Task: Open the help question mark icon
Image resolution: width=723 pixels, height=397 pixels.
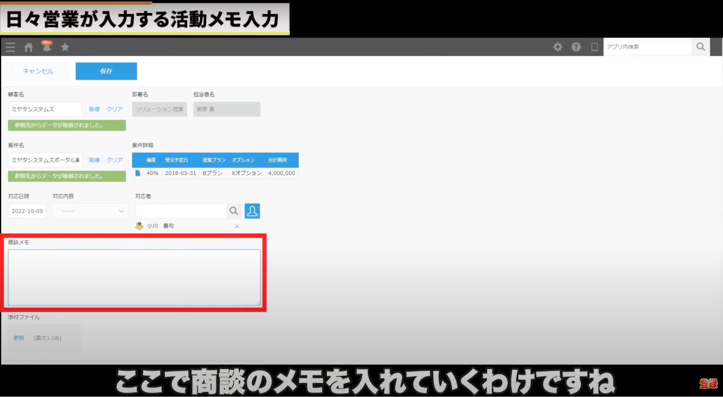Action: pos(576,47)
